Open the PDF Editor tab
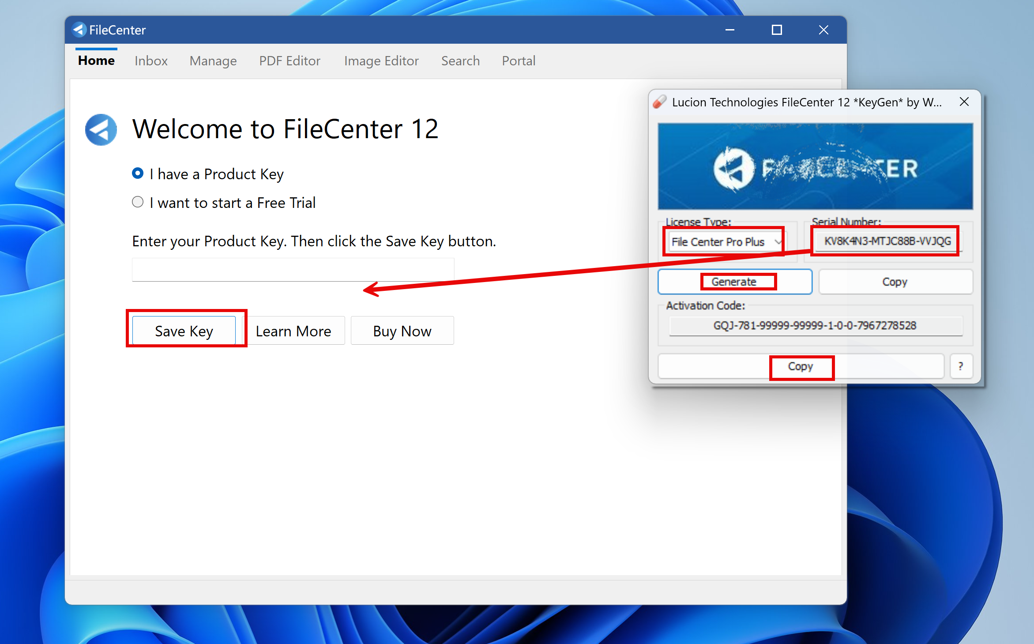 [x=290, y=60]
